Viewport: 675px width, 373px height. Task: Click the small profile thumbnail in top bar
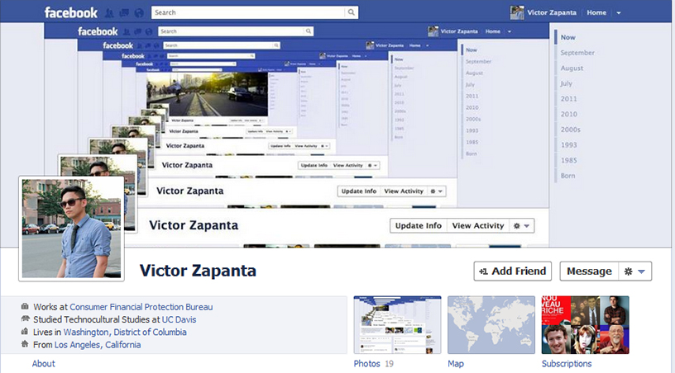tap(517, 12)
